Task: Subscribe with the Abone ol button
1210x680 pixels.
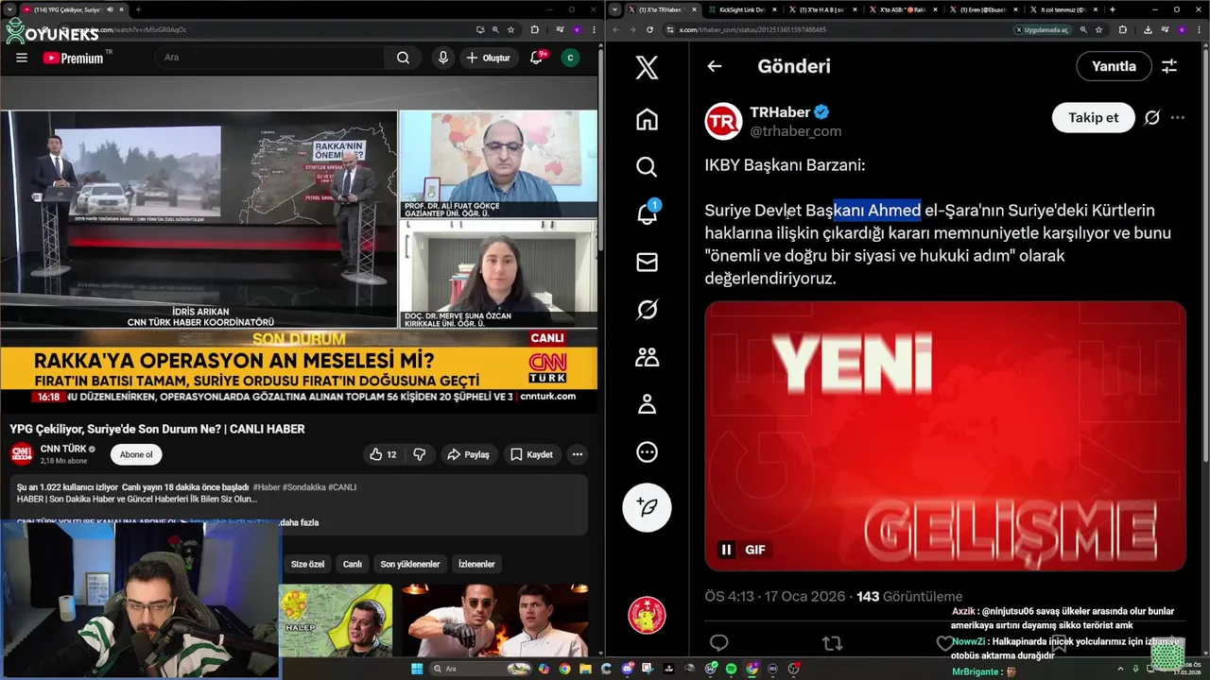Action: (x=136, y=454)
